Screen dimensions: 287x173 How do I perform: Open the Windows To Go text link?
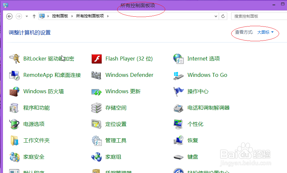pos(208,75)
